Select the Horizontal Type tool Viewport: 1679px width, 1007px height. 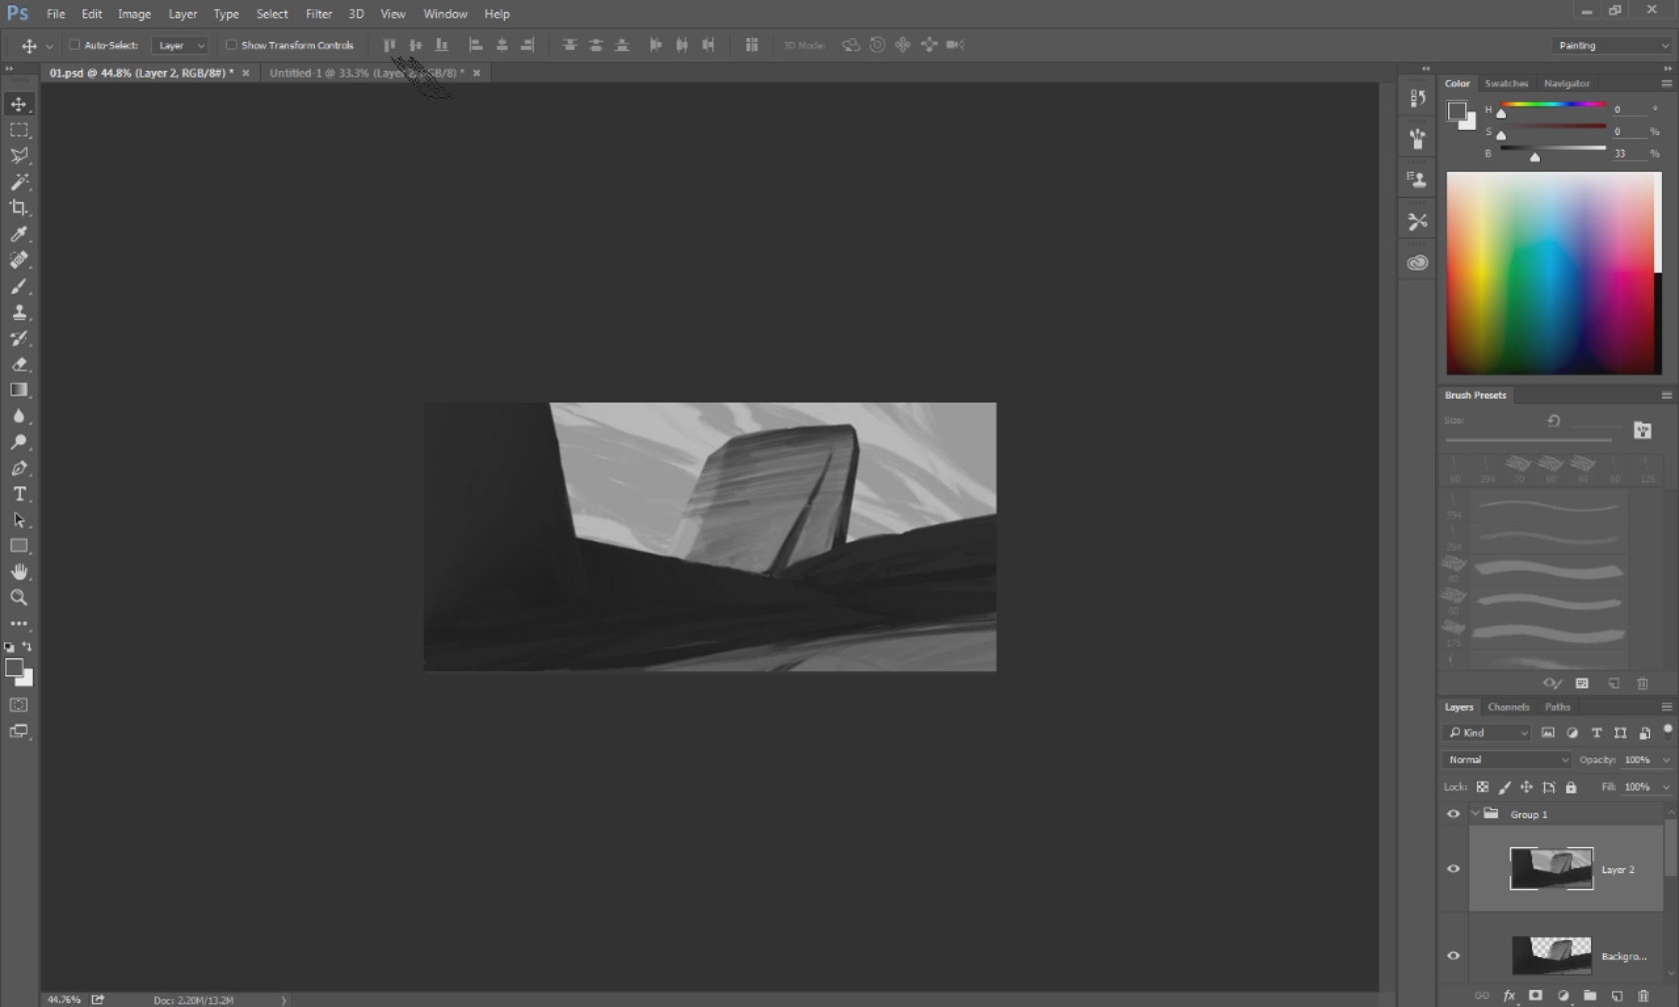pyautogui.click(x=19, y=495)
